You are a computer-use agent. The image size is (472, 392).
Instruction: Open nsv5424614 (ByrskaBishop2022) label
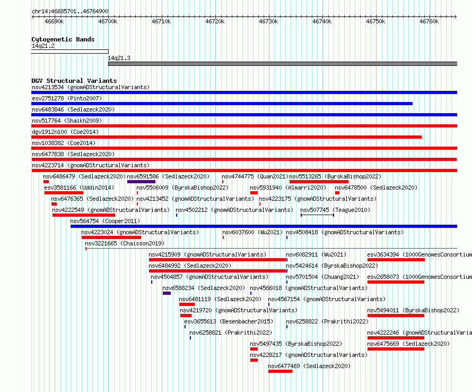point(332,266)
